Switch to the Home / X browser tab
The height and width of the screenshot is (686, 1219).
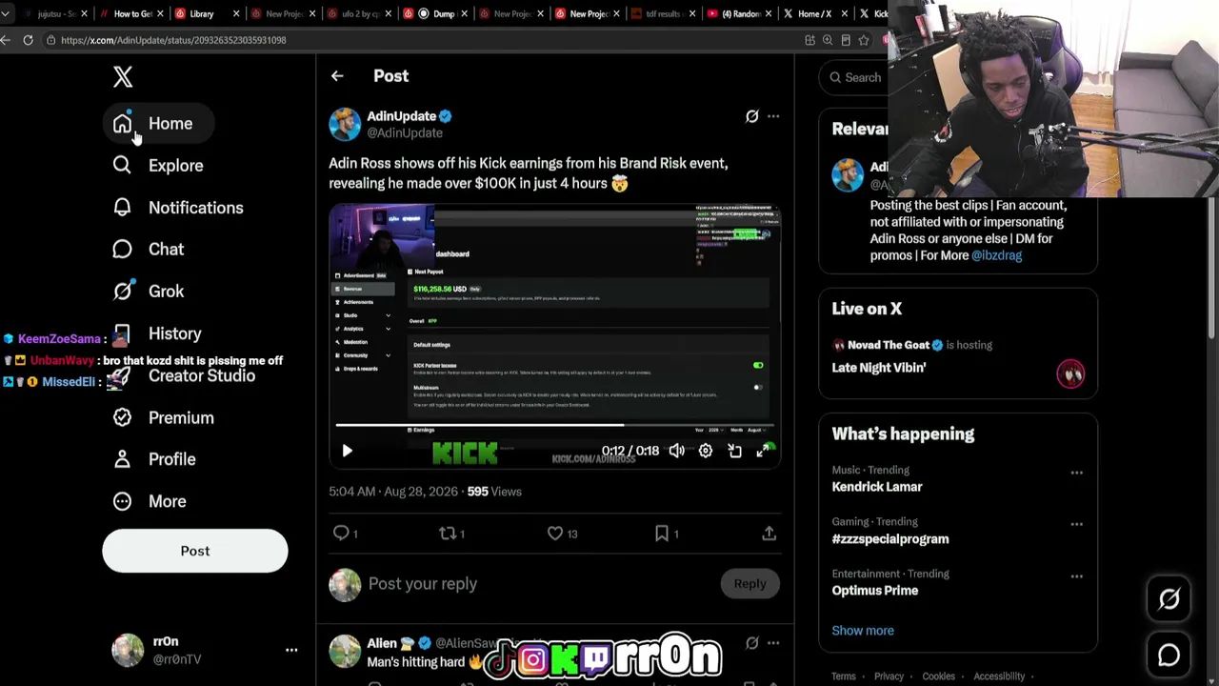click(x=814, y=13)
